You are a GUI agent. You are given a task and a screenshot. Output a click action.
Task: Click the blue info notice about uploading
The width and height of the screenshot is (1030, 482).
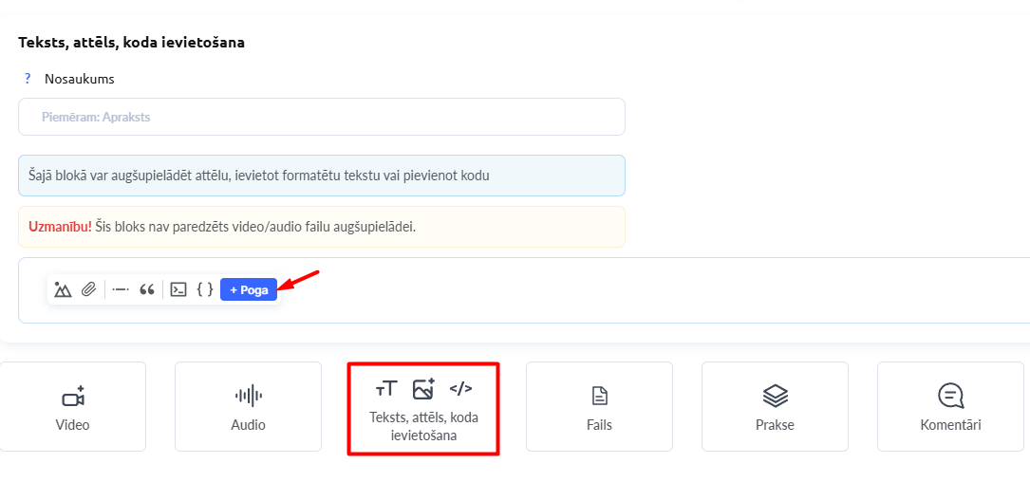322,176
